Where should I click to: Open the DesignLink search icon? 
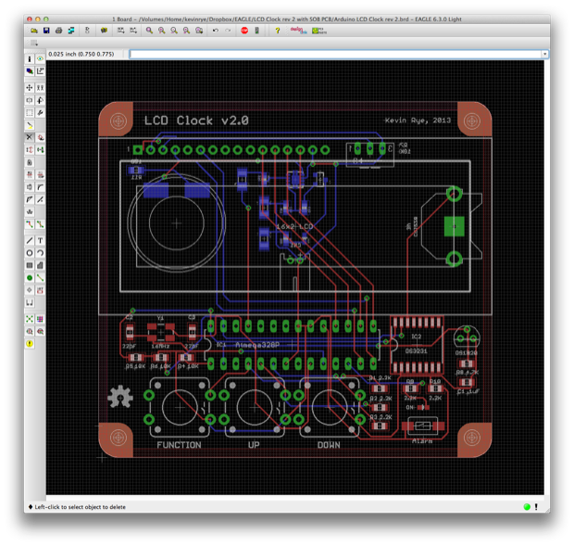pyautogui.click(x=299, y=31)
